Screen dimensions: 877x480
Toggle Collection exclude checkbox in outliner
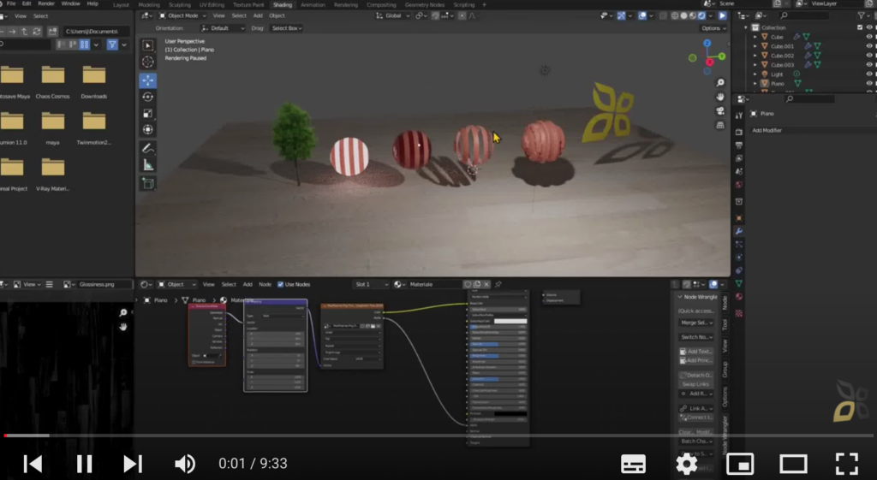pos(860,27)
